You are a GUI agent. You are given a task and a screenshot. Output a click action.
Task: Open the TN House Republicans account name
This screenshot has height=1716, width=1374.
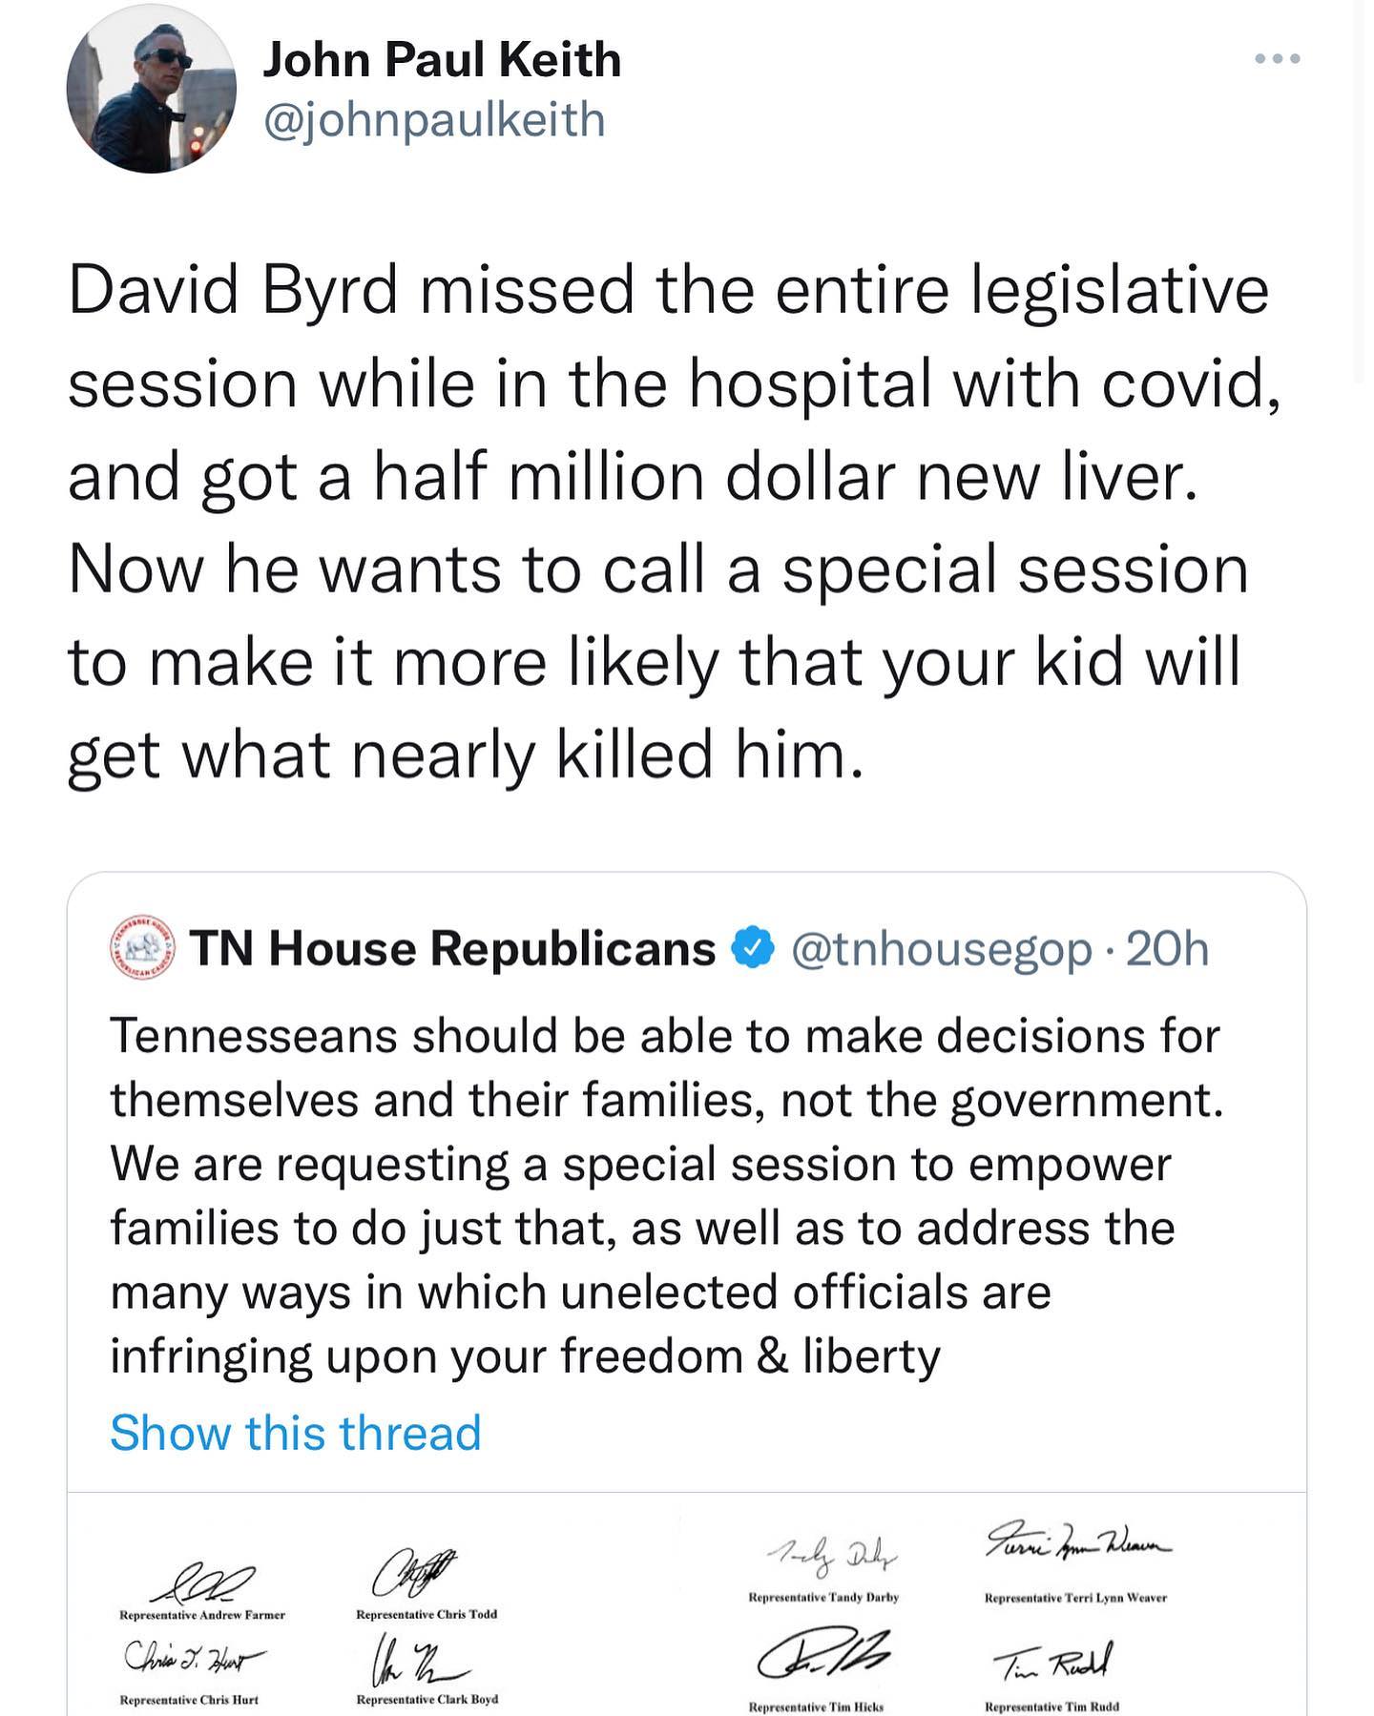[x=452, y=948]
